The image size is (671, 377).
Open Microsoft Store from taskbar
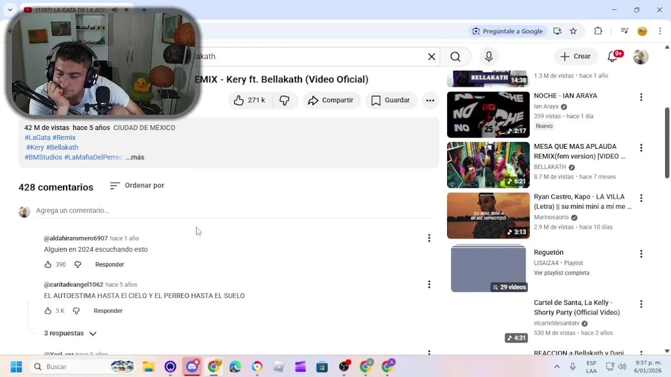322,367
